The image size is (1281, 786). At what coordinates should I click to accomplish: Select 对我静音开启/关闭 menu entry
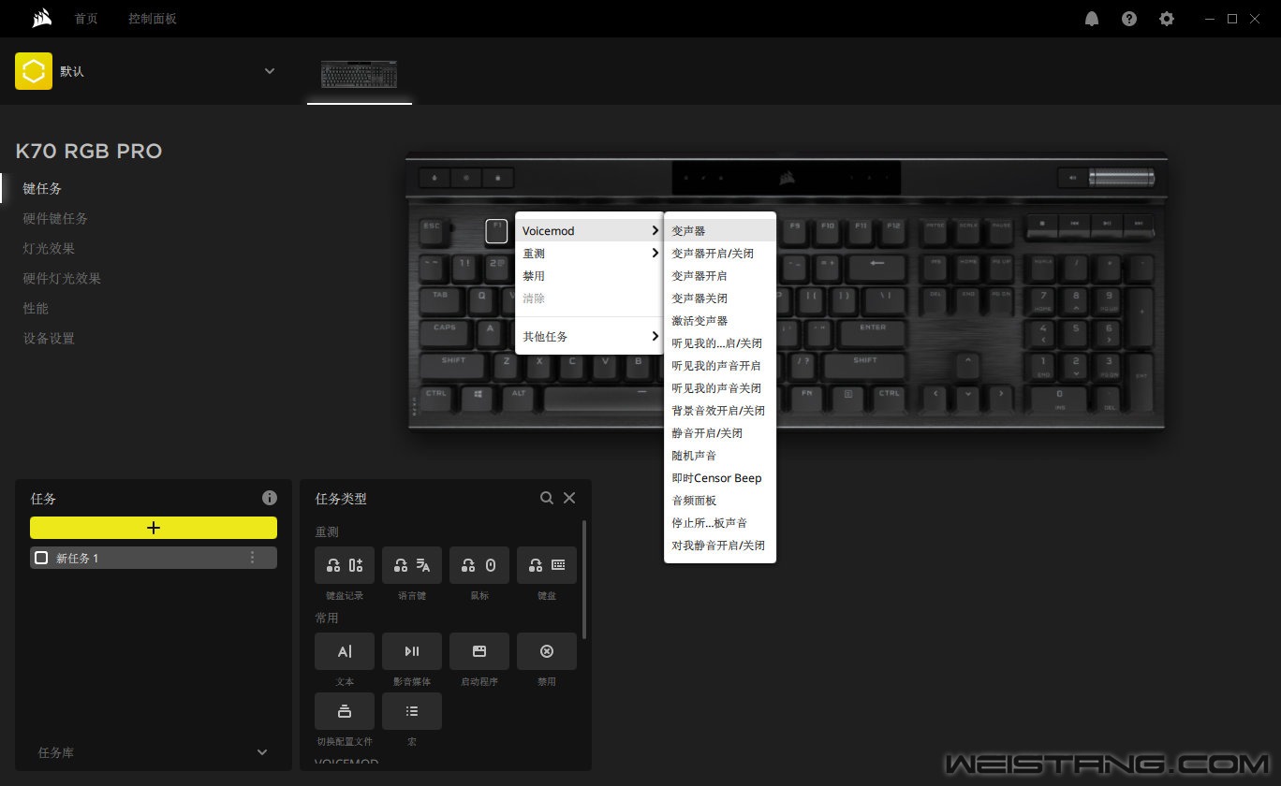720,545
